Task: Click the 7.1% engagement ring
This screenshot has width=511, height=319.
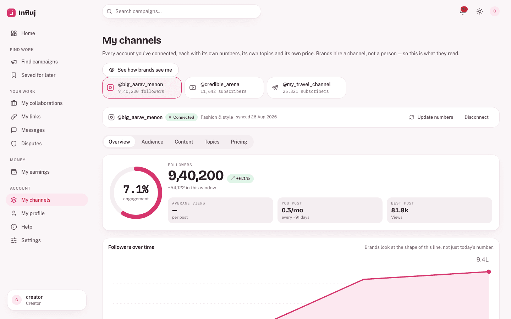Action: [x=136, y=193]
